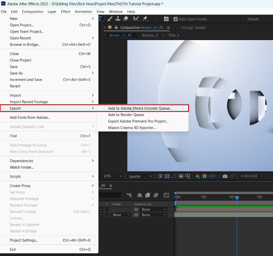Adjust the exposure value +0.0
Viewport: 273px width, 256px height.
tap(212, 176)
